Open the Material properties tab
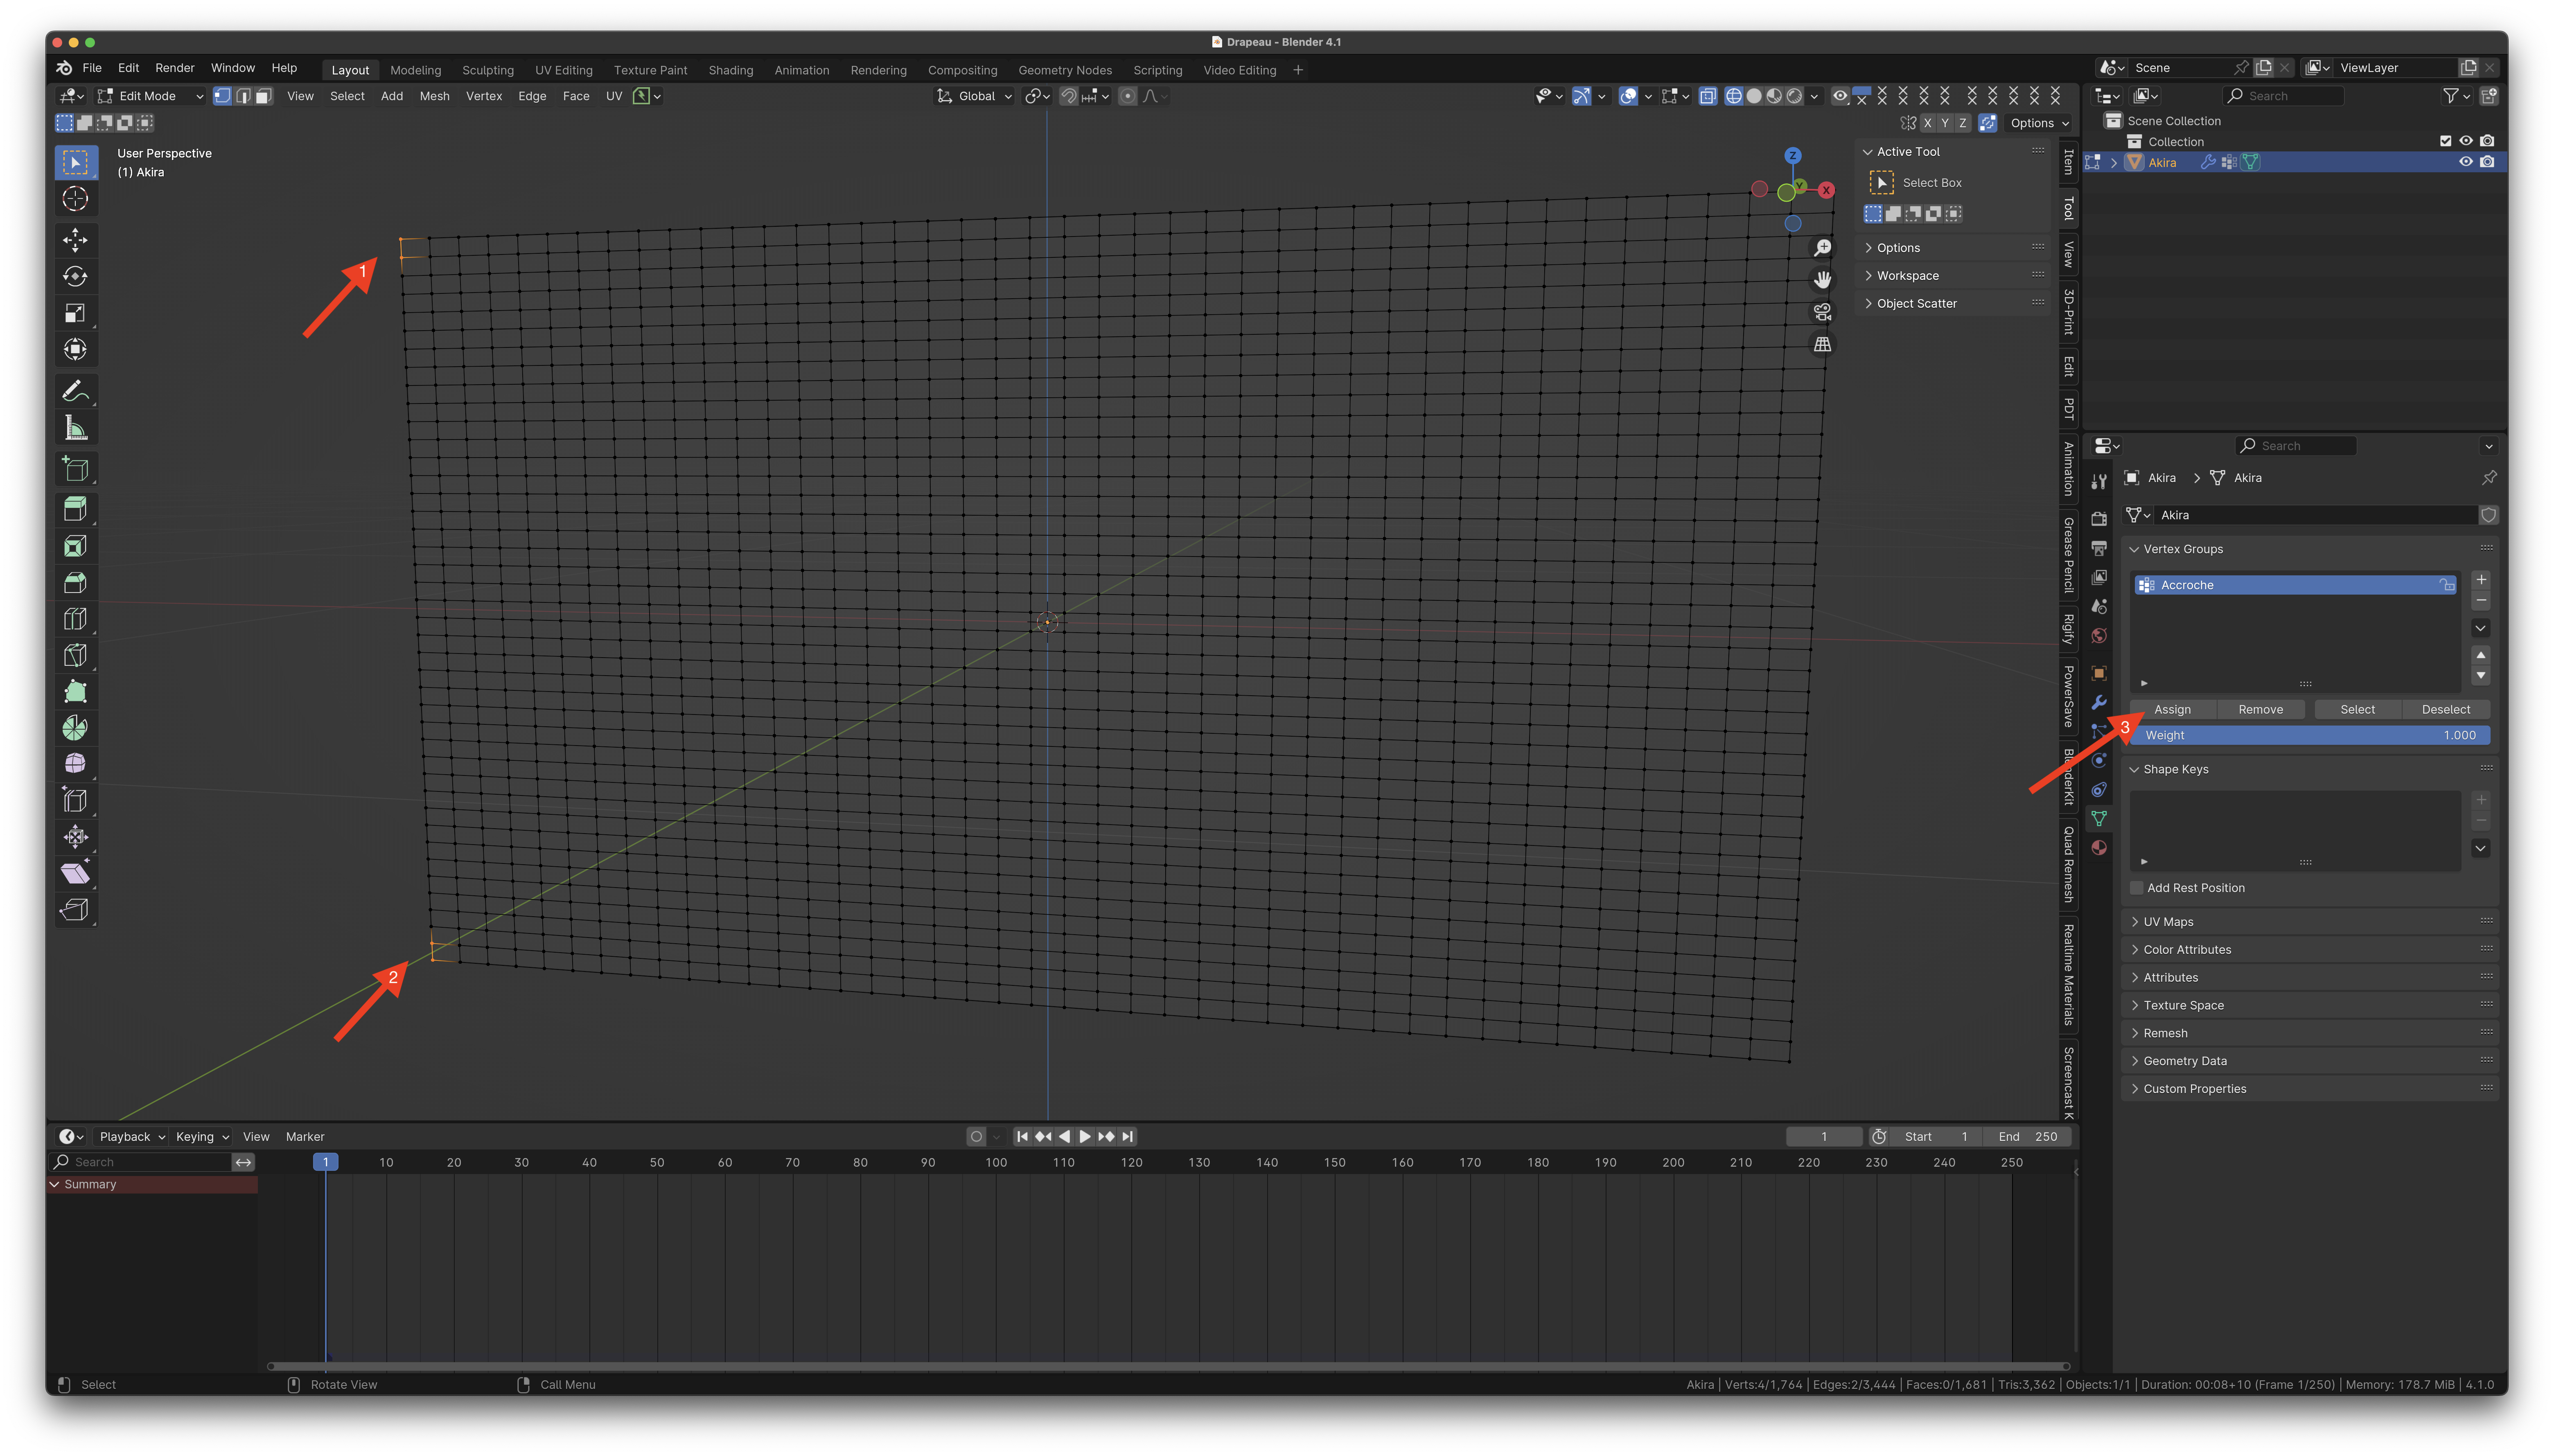The width and height of the screenshot is (2554, 1456). (2099, 848)
